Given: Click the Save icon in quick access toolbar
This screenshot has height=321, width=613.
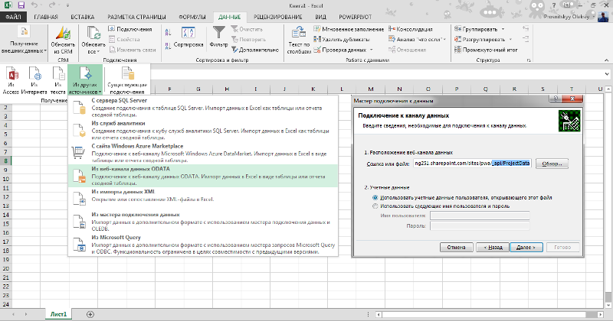Looking at the screenshot, I should tap(21, 5).
